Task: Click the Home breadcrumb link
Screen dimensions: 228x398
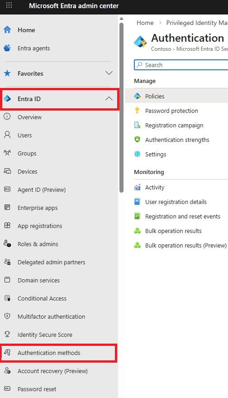Action: pos(145,23)
